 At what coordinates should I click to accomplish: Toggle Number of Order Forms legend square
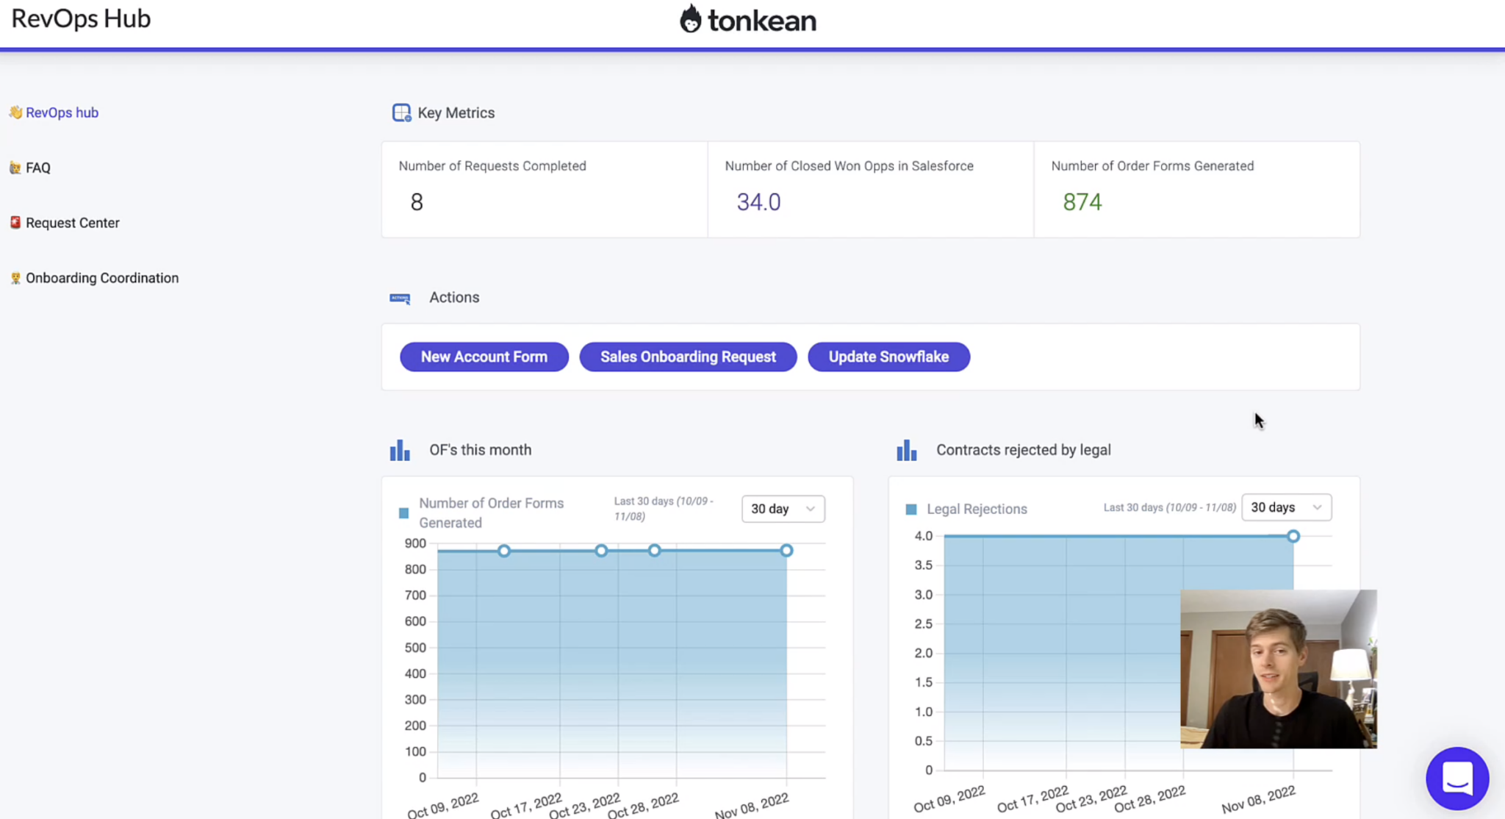pos(403,513)
